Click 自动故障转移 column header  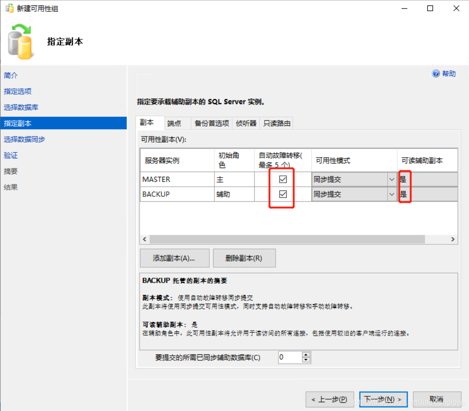coord(282,160)
